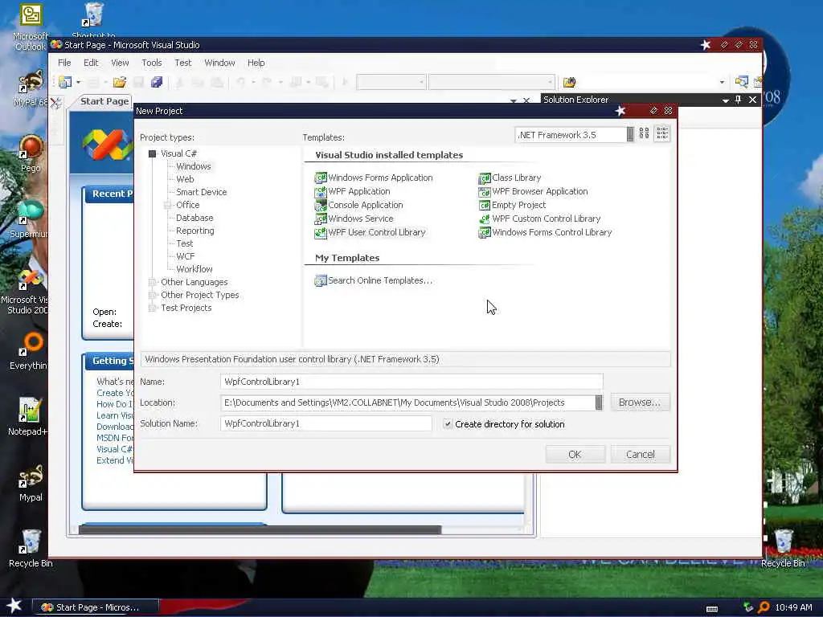Select the WPF Application template
Screen dimensions: 823x617
pos(353,191)
